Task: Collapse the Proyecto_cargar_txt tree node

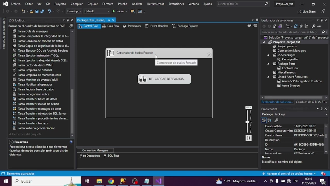Action: coord(264,42)
